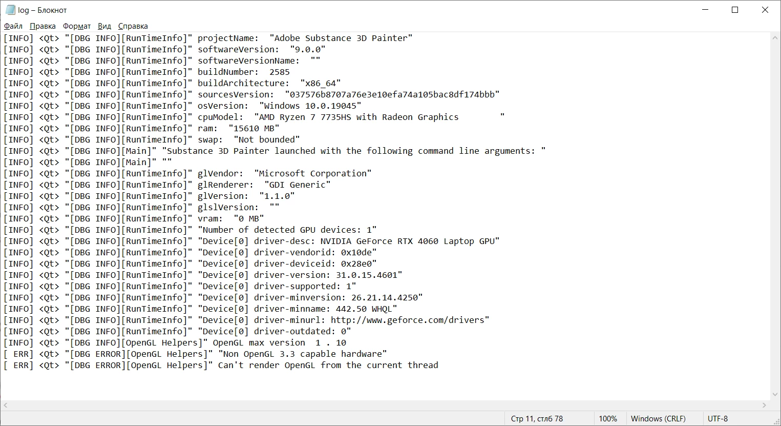Click the vertical scrollbar up arrow
The width and height of the screenshot is (781, 426).
(775, 37)
